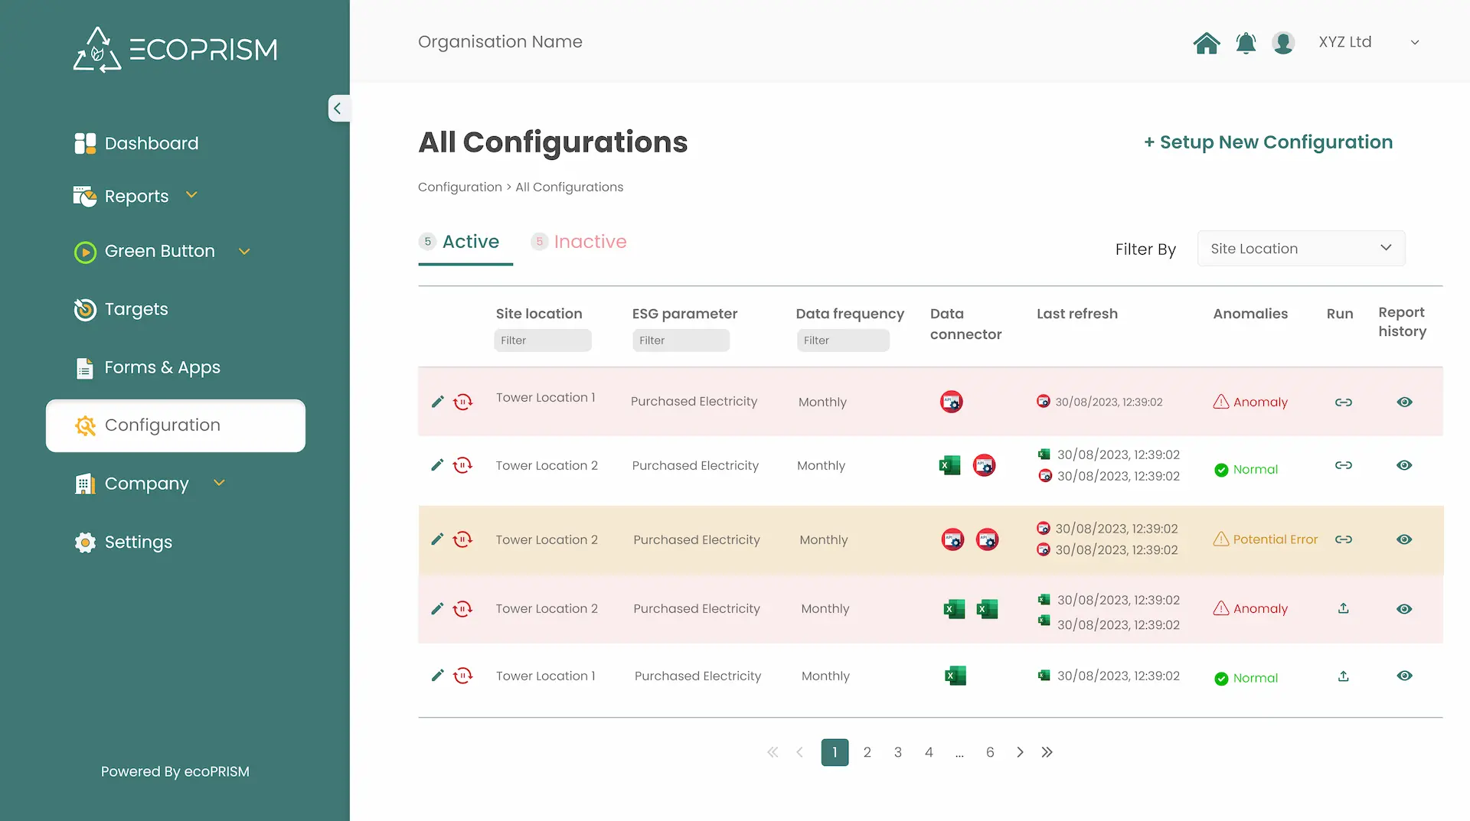This screenshot has height=821, width=1470.
Task: Click Setup New Configuration
Action: (x=1268, y=142)
